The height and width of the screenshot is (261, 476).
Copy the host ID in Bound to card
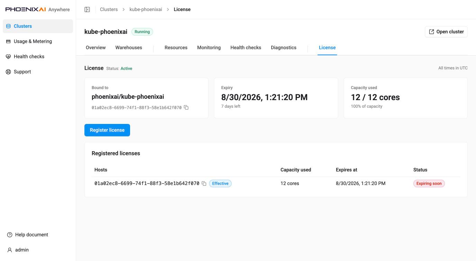186,107
